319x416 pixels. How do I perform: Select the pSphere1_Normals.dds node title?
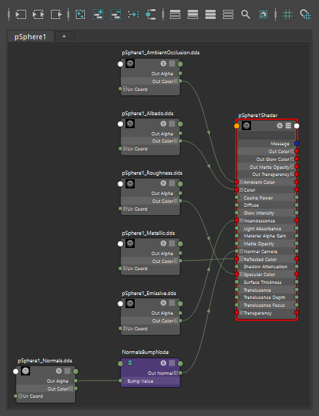pyautogui.click(x=45, y=360)
